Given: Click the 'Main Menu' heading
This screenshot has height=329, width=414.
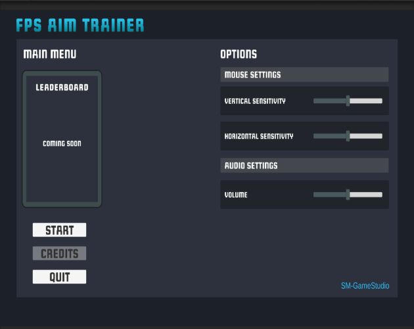Looking at the screenshot, I should pos(50,54).
